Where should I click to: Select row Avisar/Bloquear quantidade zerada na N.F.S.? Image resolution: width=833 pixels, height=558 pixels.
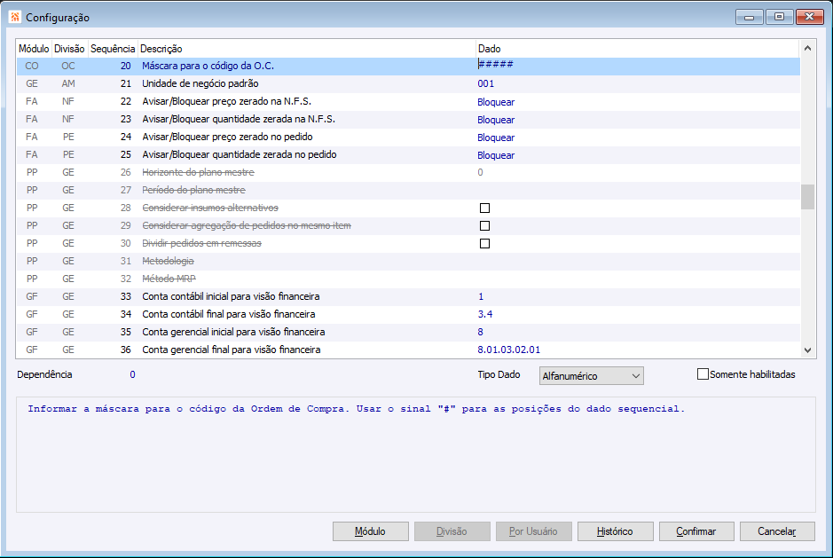408,119
